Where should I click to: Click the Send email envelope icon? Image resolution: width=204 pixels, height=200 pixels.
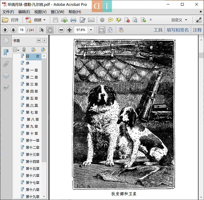[91, 20]
